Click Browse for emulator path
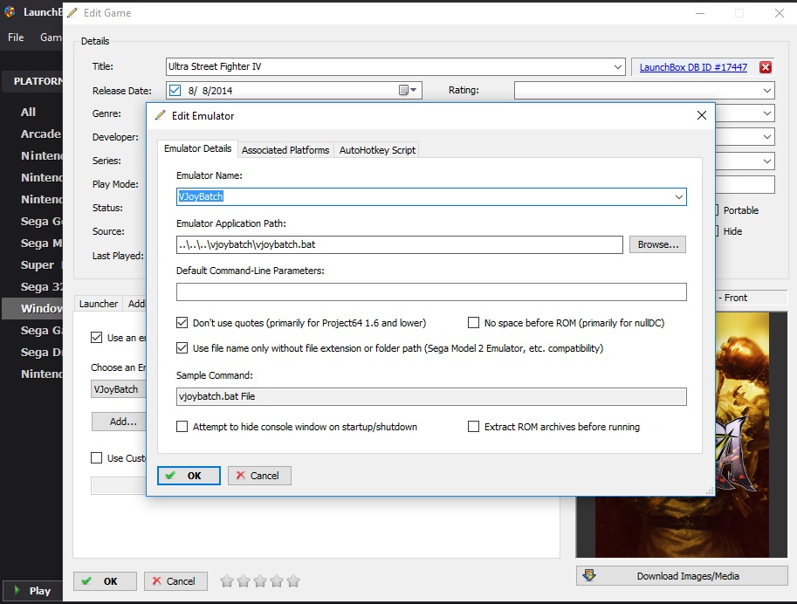Screen dimensions: 797x604 click(657, 244)
